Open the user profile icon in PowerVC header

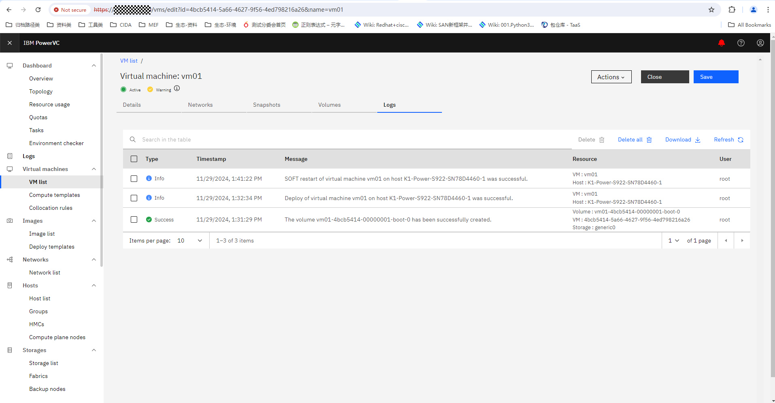[x=760, y=43]
